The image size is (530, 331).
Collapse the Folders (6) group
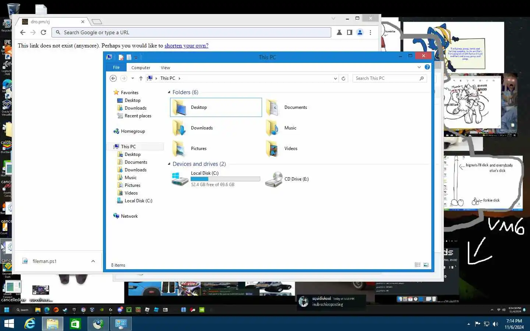169,92
